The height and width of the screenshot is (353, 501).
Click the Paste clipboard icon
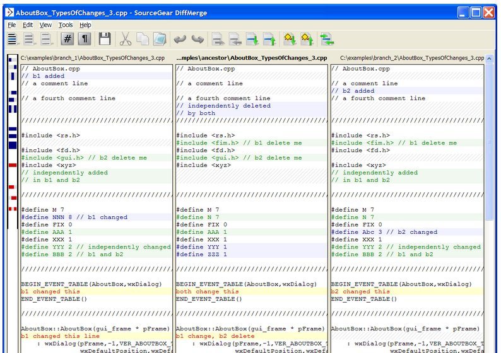tap(160, 39)
